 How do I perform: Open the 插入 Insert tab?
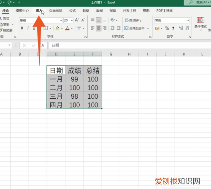(x=39, y=10)
